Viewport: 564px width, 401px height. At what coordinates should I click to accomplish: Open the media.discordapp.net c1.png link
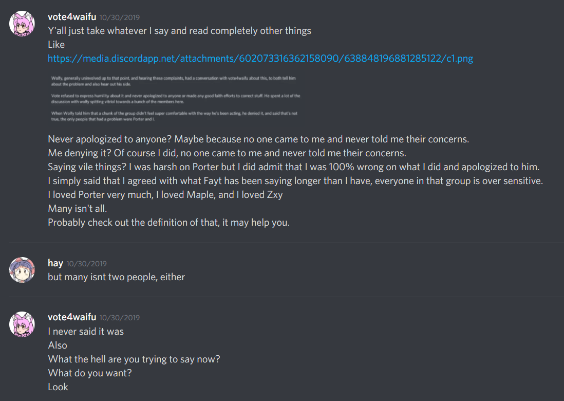pyautogui.click(x=260, y=59)
